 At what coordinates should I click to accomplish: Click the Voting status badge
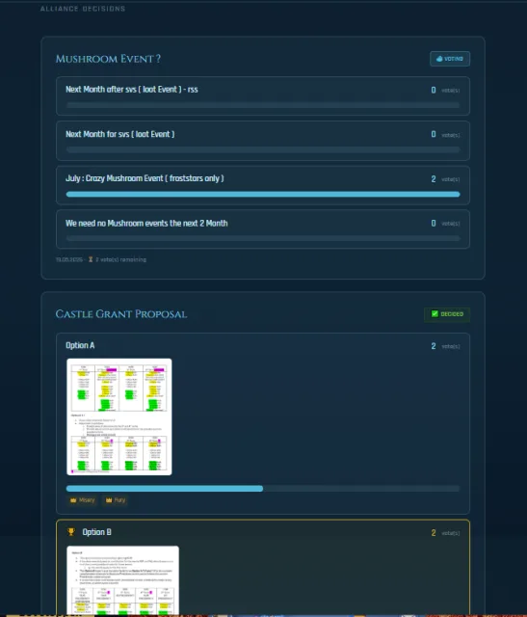pyautogui.click(x=450, y=59)
